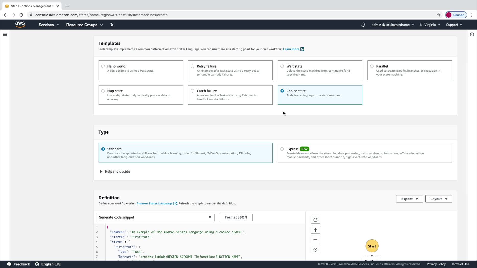Follow the Learn more link
This screenshot has width=477, height=268.
[291, 49]
